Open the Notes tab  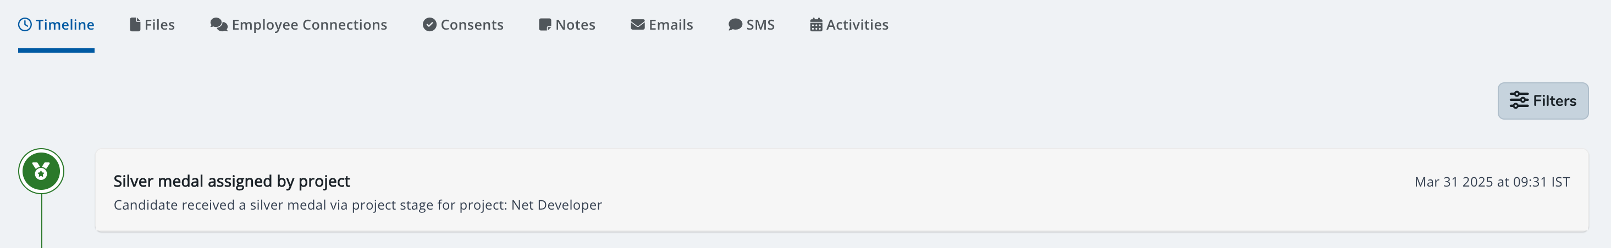click(x=575, y=25)
